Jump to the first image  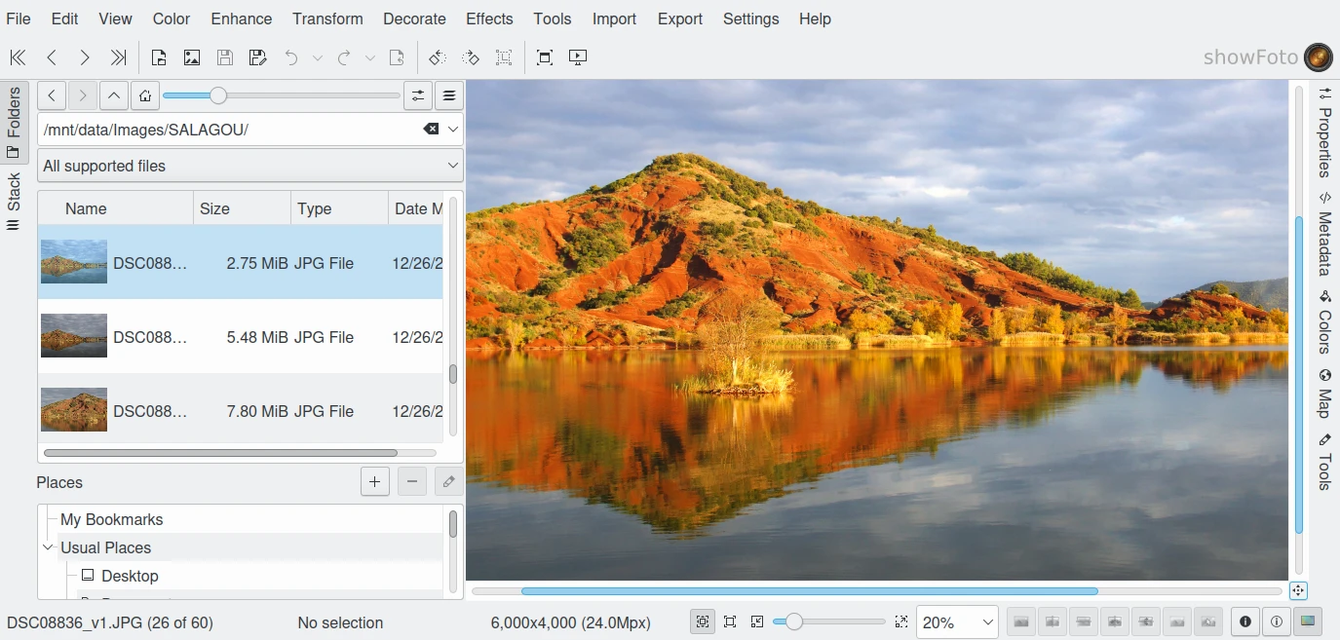coord(18,57)
